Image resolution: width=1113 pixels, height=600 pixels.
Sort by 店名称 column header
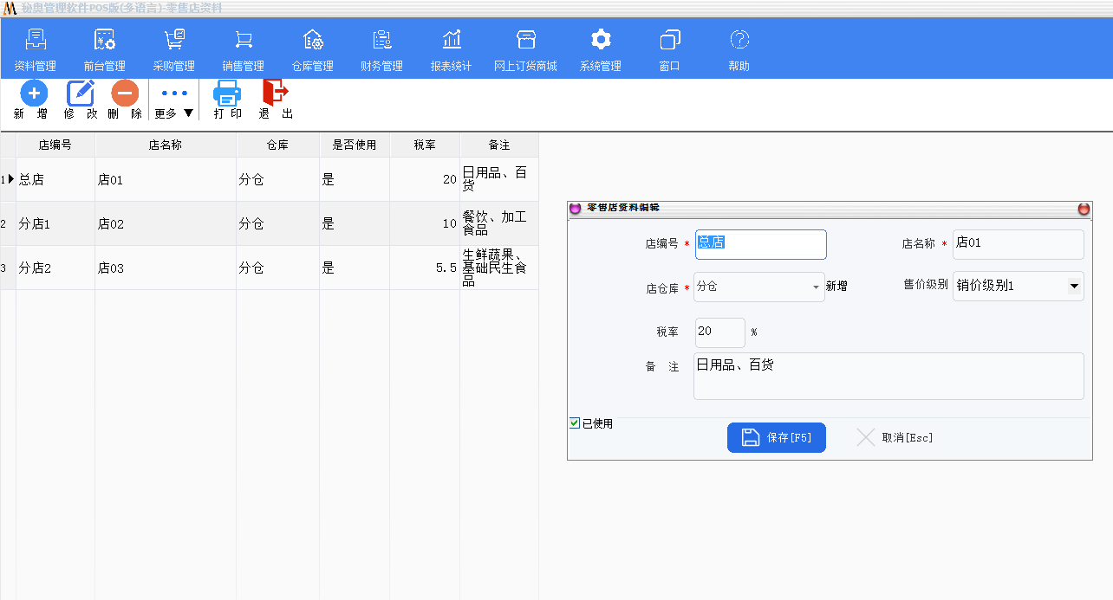tap(166, 145)
